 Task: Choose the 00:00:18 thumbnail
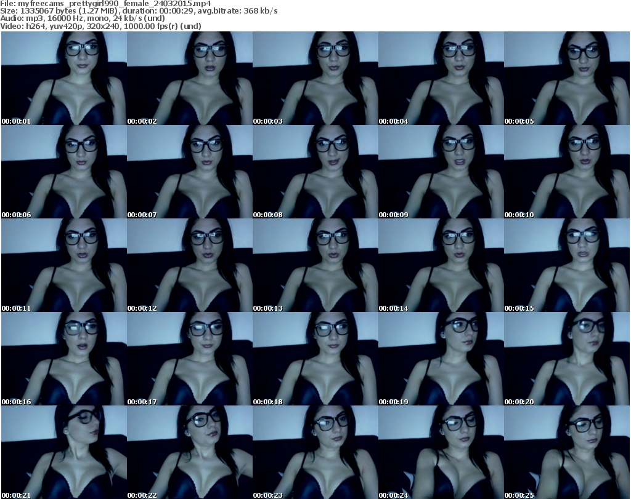[x=315, y=359]
